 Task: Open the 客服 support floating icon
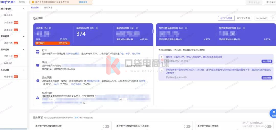[x=273, y=113]
